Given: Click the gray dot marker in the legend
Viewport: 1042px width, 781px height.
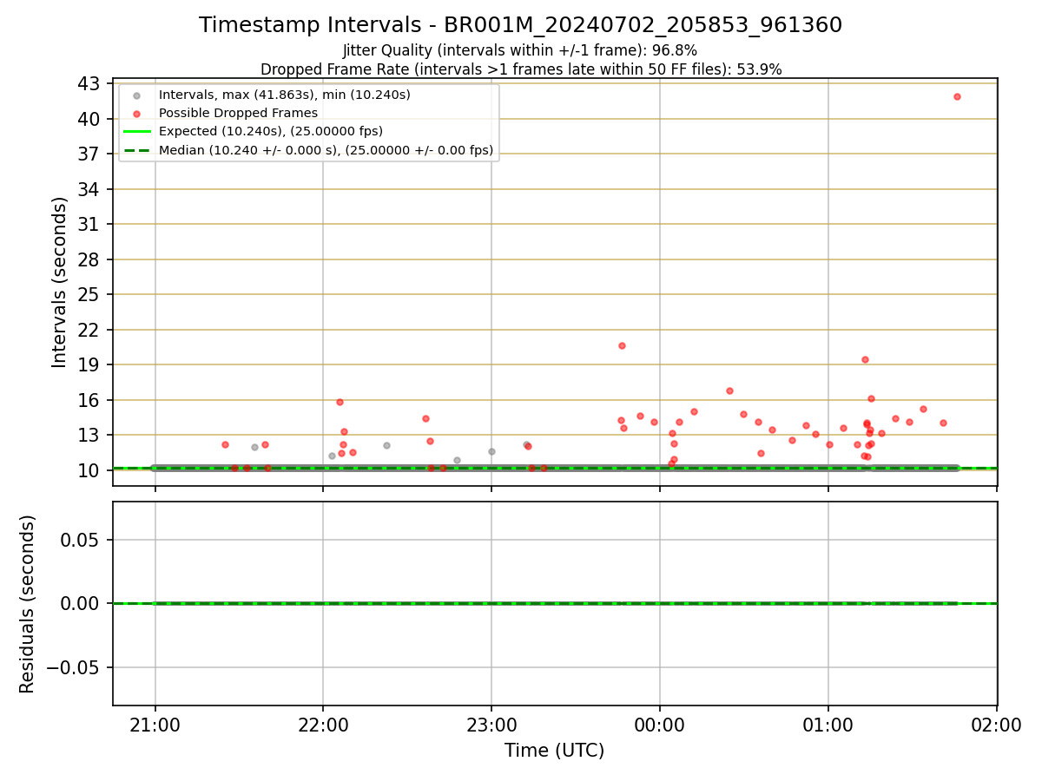Looking at the screenshot, I should tap(136, 95).
